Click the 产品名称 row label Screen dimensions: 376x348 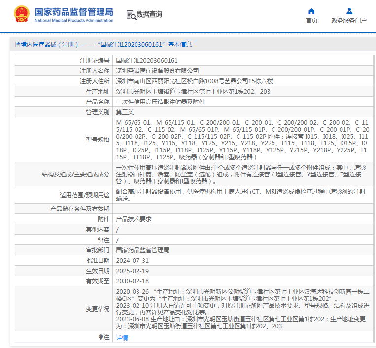(x=98, y=102)
